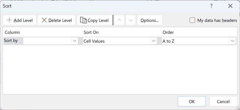Image resolution: width=240 pixels, height=110 pixels.
Task: Select the Sort by row label
Action: coord(11,40)
